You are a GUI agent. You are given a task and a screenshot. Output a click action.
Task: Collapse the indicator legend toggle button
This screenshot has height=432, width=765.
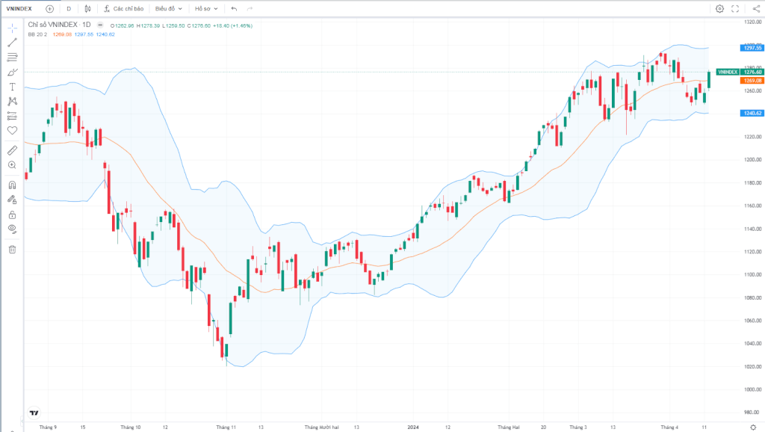100,25
